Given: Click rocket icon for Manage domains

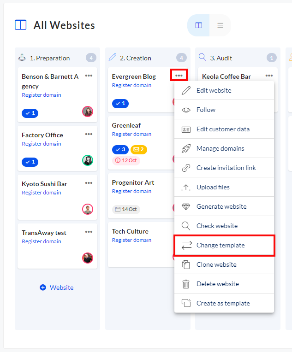Looking at the screenshot, I should tap(186, 148).
